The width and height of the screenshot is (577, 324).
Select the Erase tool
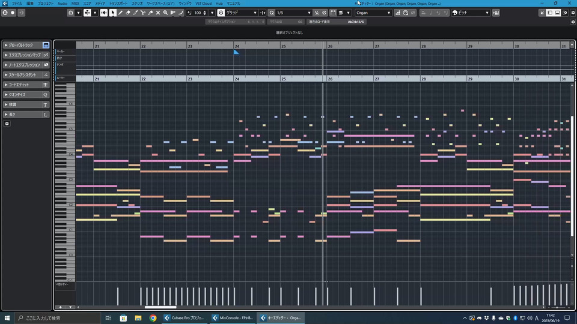[x=128, y=13]
